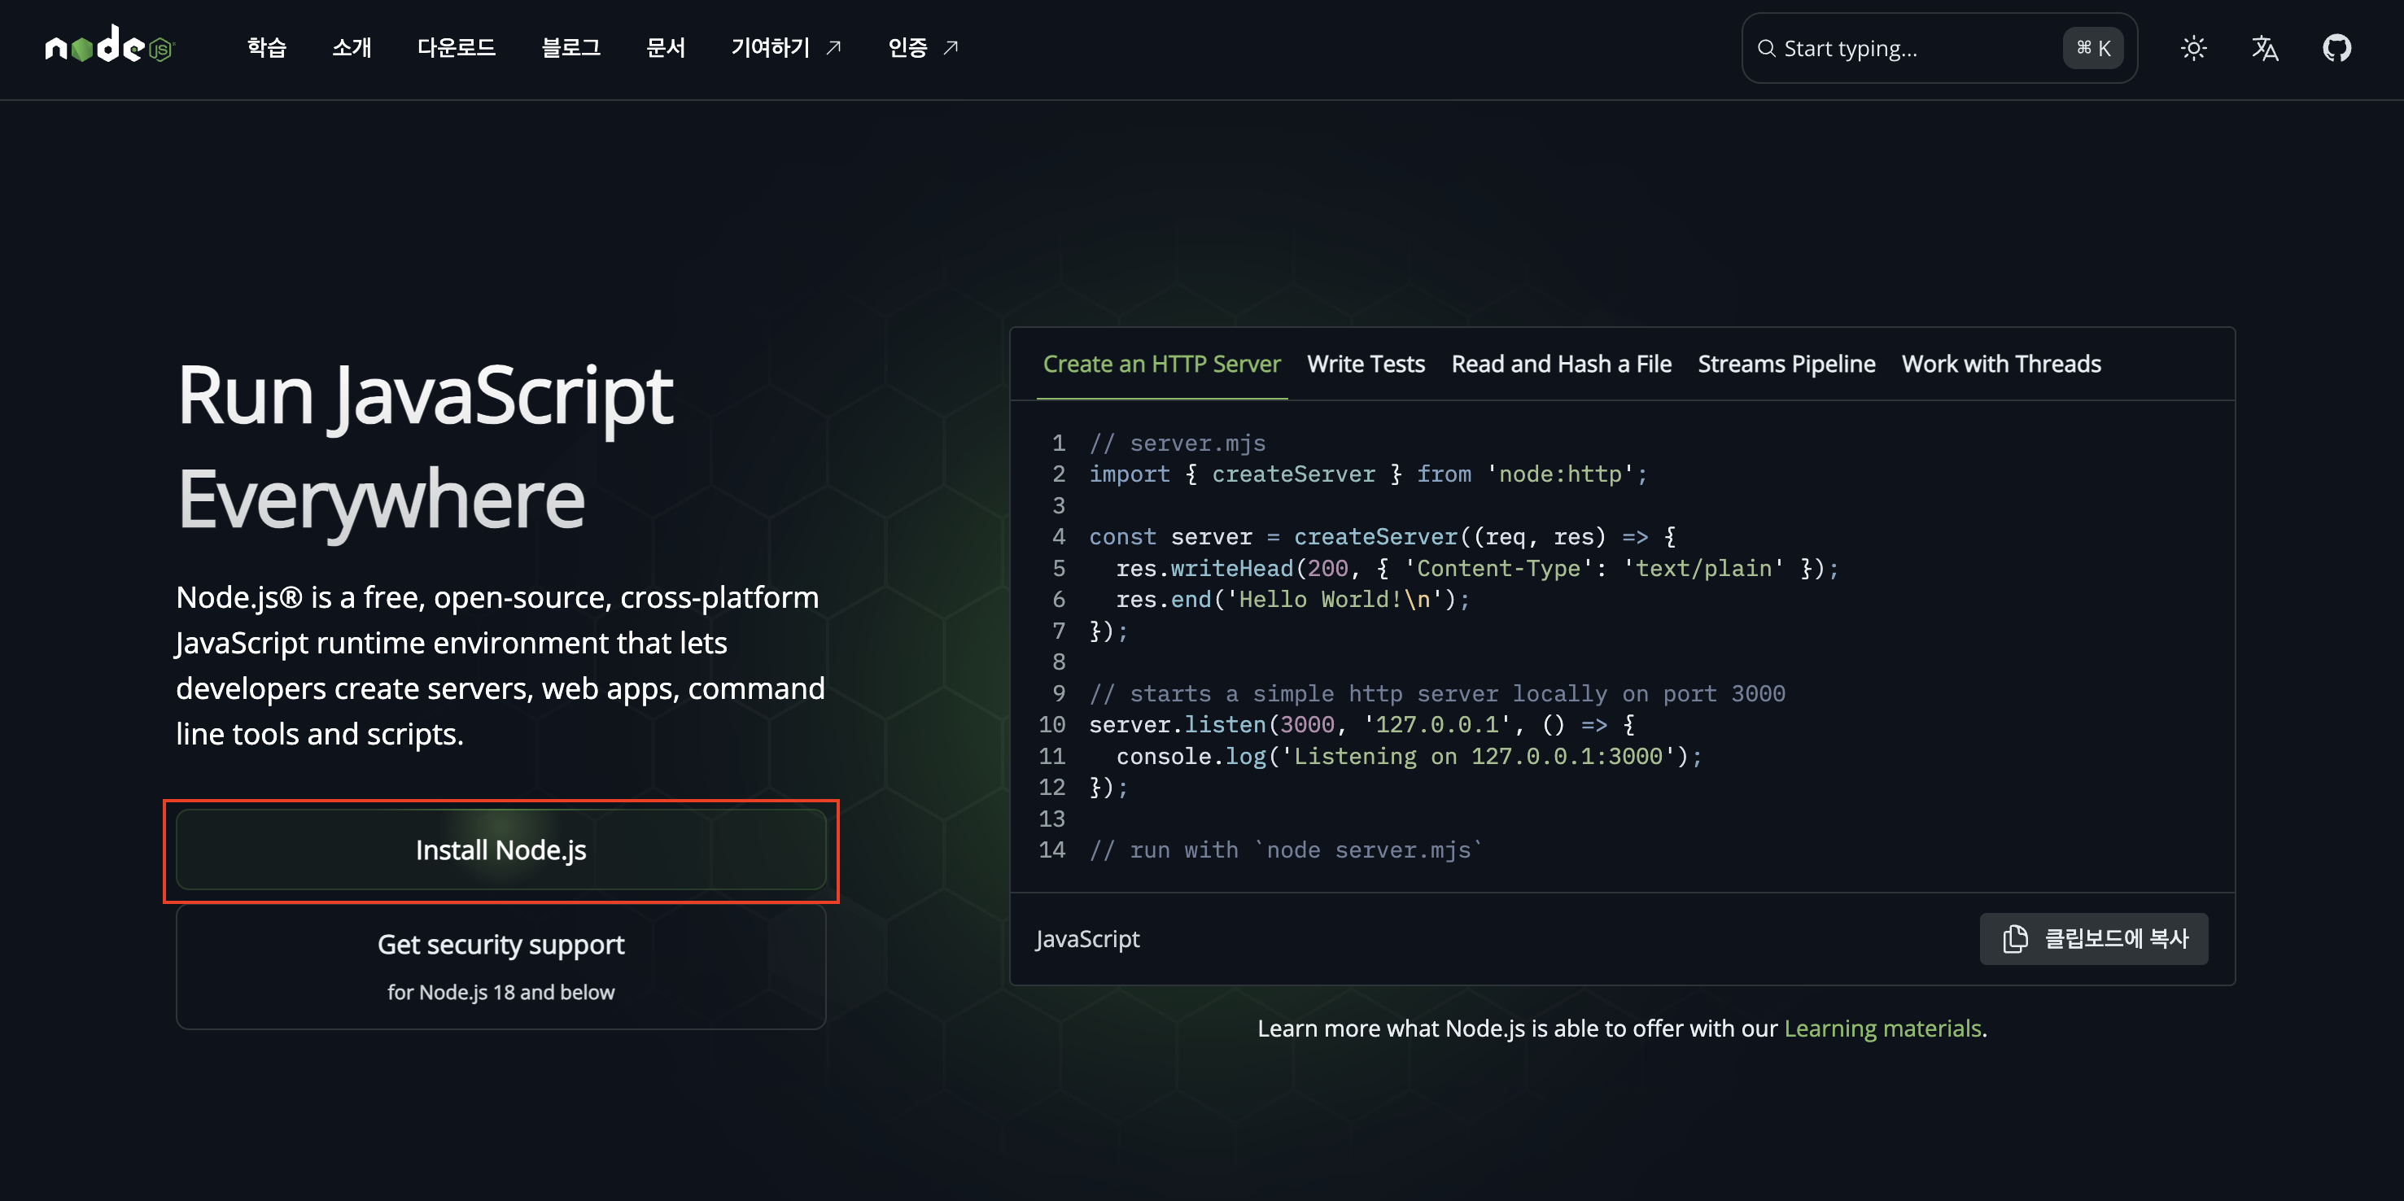Viewport: 2404px width, 1201px height.
Task: Click the Node.js logo
Action: [x=109, y=46]
